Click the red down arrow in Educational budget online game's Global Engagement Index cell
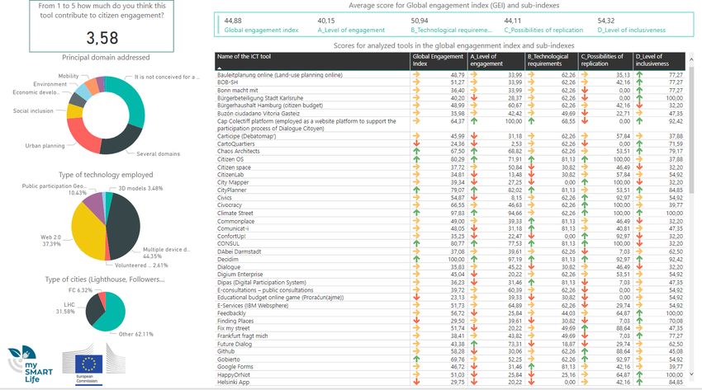 click(x=416, y=298)
